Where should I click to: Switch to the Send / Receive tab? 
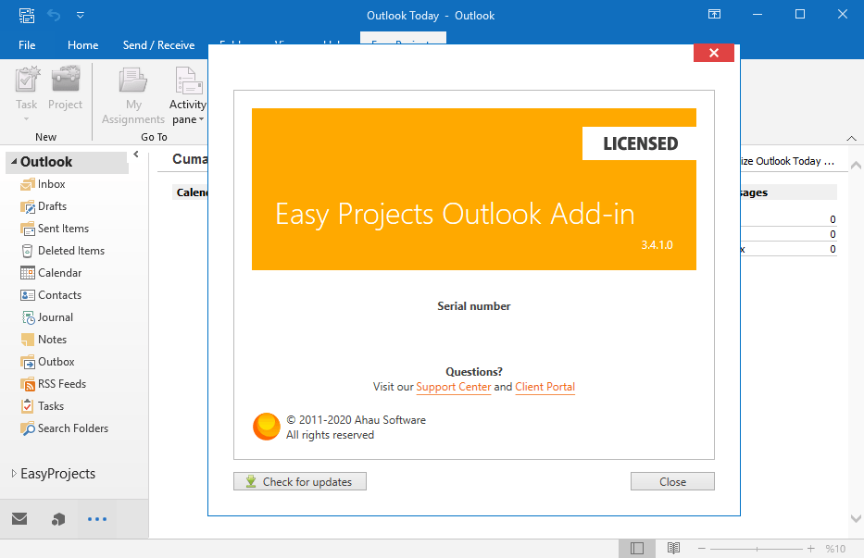click(158, 45)
